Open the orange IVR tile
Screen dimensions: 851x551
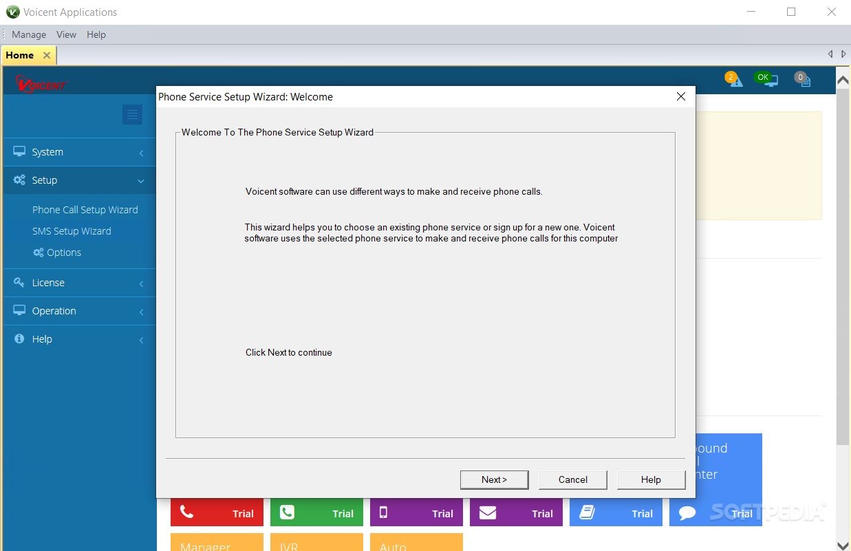tap(316, 542)
